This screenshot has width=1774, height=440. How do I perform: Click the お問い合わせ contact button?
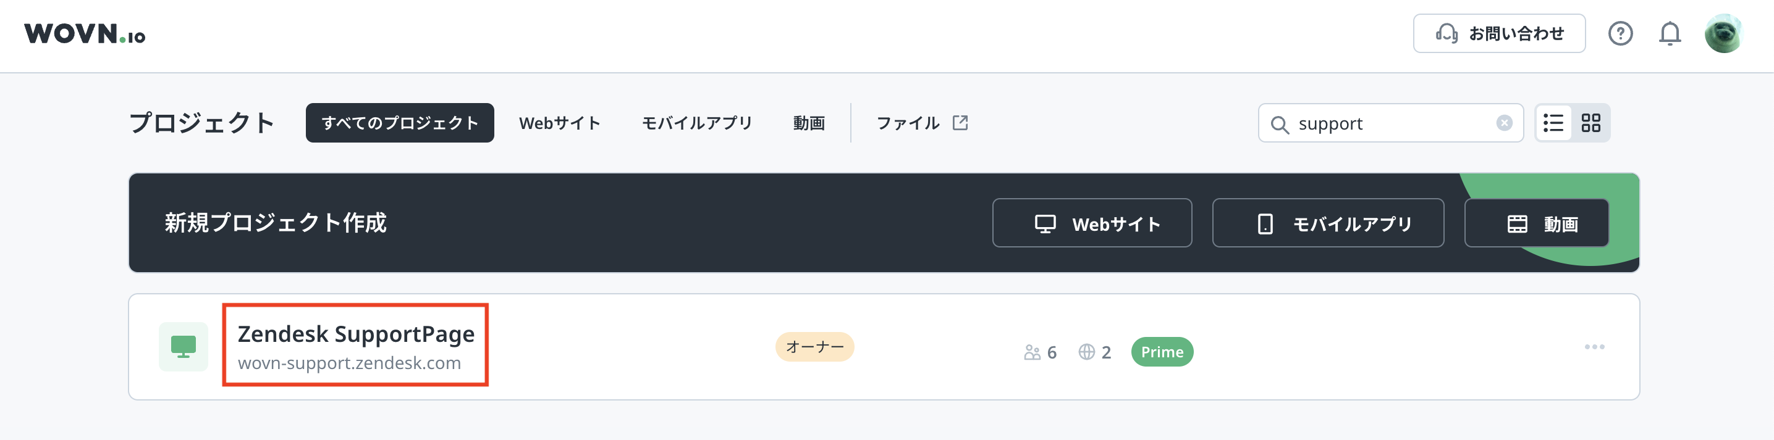(x=1498, y=33)
